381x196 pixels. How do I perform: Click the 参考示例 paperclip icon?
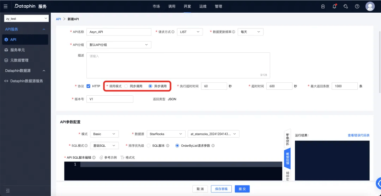coord(101,158)
